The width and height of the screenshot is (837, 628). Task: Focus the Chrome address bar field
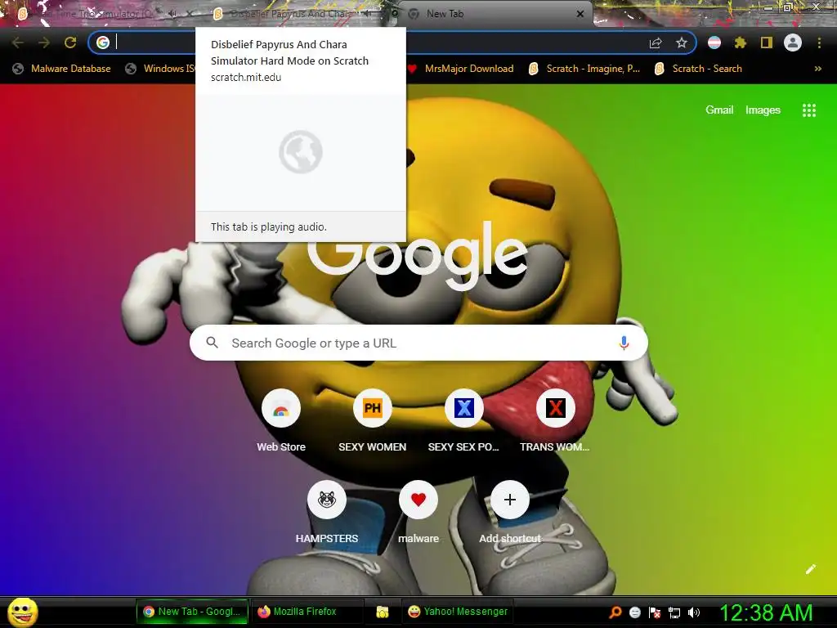[392, 43]
